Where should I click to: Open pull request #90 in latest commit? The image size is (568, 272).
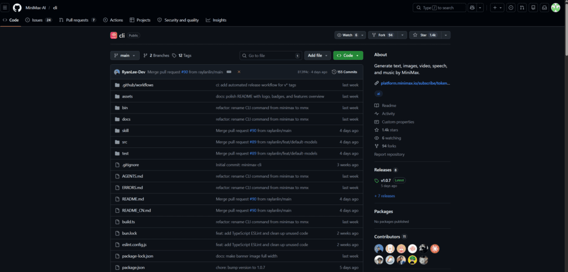coord(184,72)
